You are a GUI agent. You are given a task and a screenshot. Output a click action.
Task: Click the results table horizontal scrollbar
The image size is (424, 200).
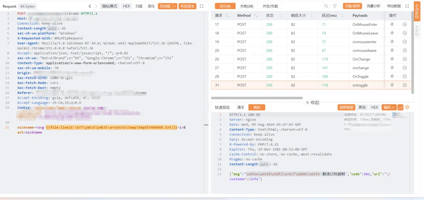click(x=257, y=98)
